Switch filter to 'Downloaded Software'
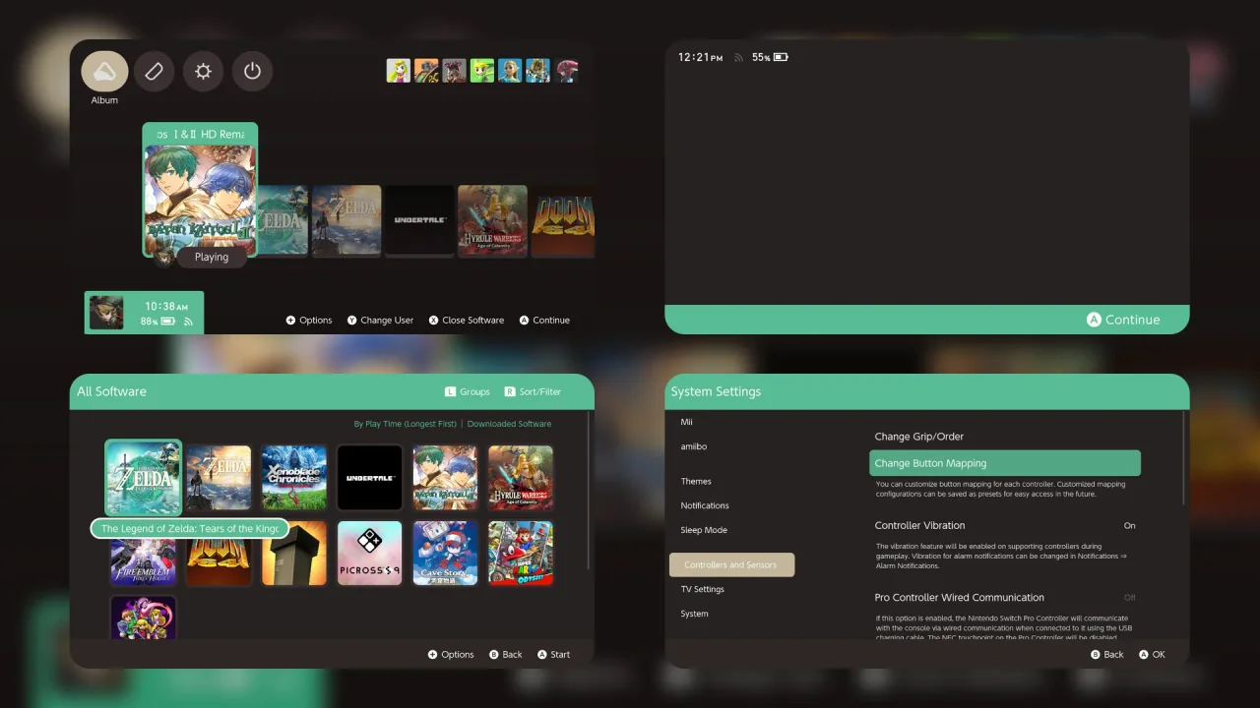This screenshot has height=708, width=1260. [509, 423]
